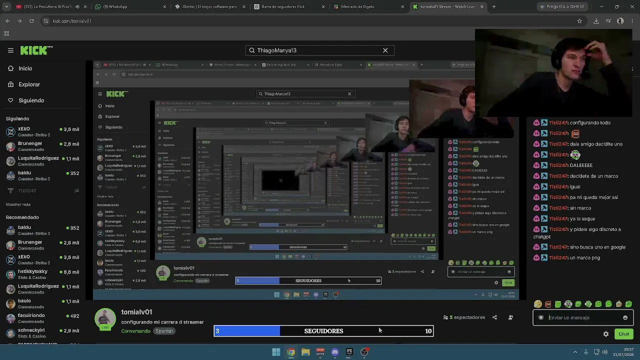
Task: Expand the list with Mostrar más
Action: tap(18, 204)
